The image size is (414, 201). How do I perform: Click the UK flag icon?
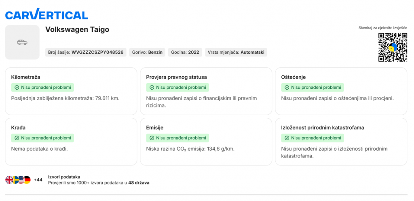pyautogui.click(x=9, y=180)
